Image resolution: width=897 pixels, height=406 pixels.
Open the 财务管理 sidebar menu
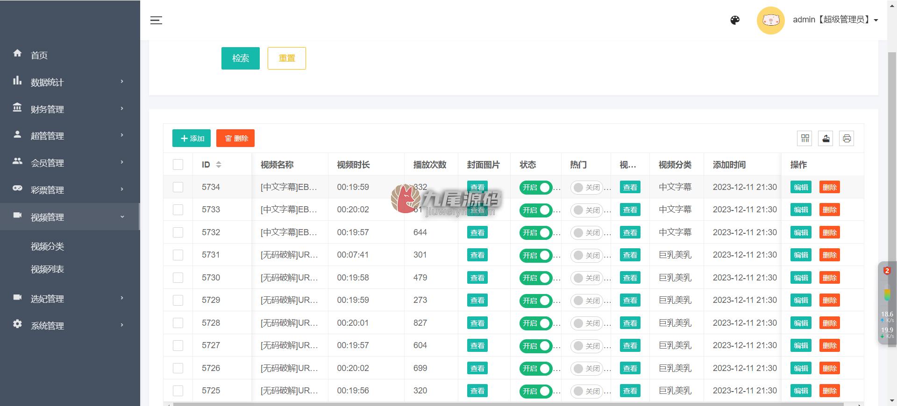70,109
